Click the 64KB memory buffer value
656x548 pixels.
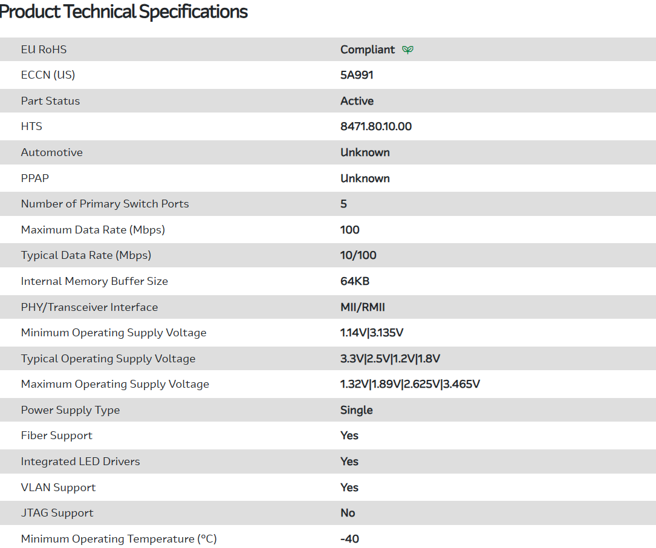354,281
